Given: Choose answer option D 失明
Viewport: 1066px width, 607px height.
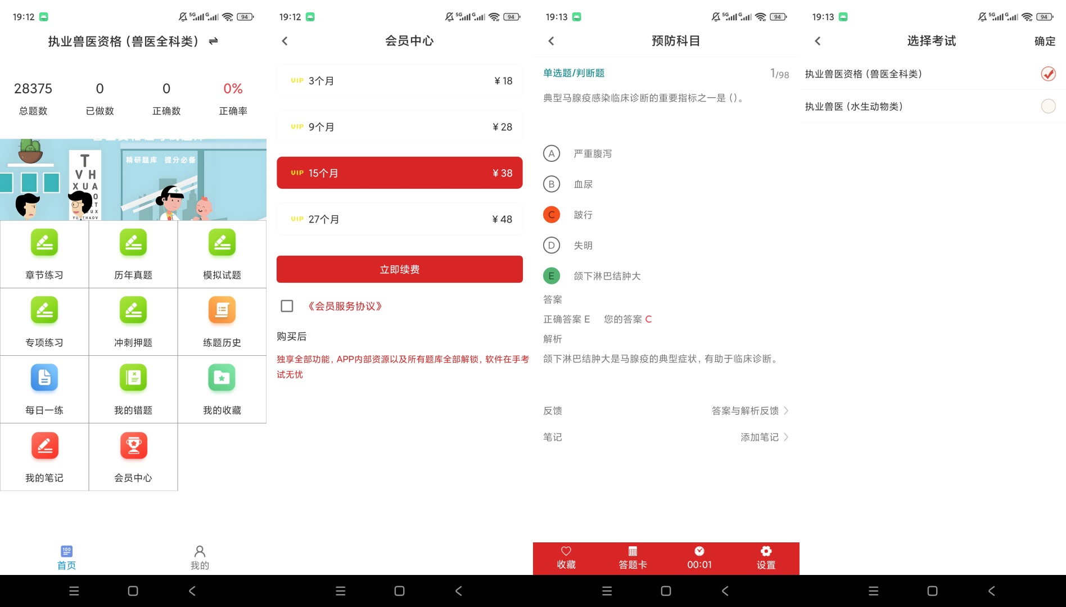Looking at the screenshot, I should pos(552,245).
